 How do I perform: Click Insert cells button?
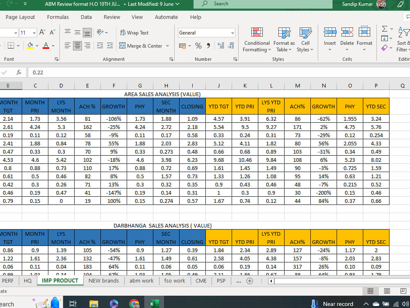pos(330,39)
